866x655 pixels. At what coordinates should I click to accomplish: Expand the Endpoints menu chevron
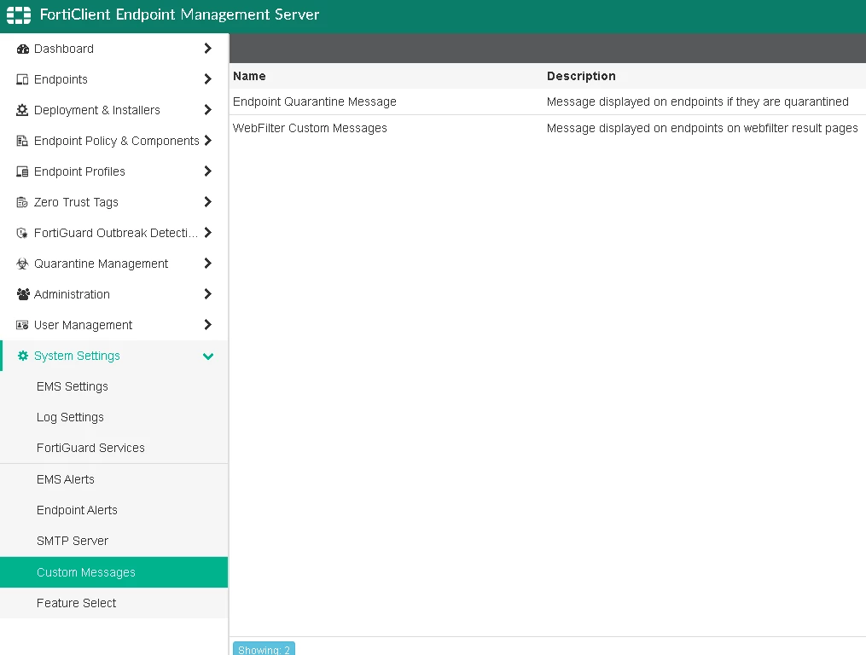(207, 79)
